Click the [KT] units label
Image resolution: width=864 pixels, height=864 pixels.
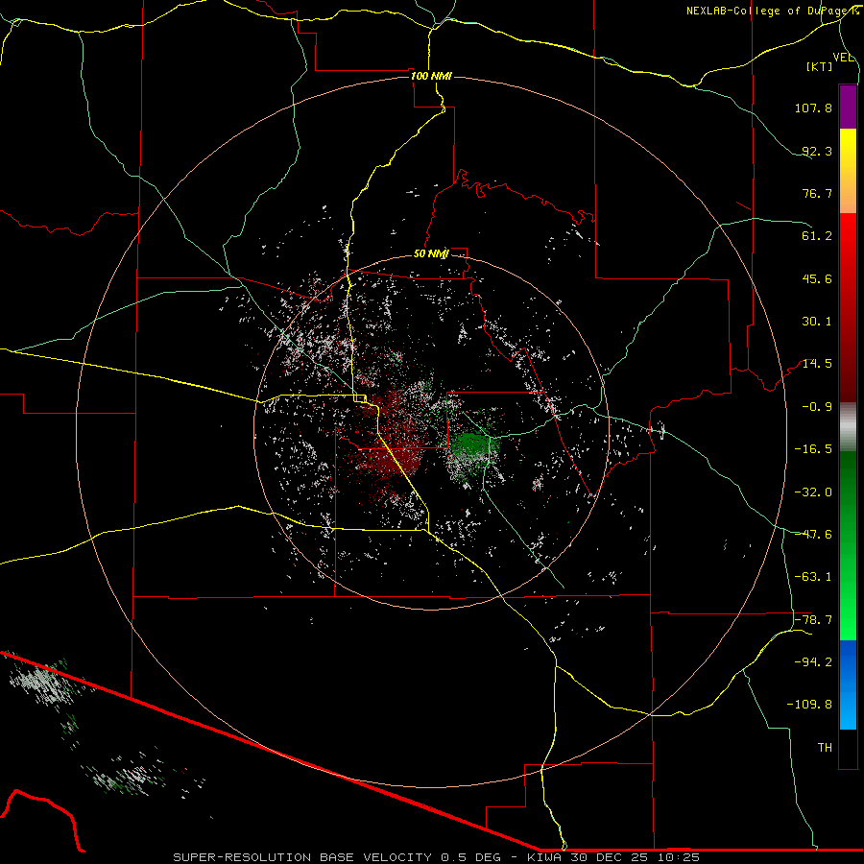pyautogui.click(x=820, y=66)
